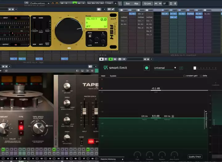The width and height of the screenshot is (222, 162).
Task: Open the ASH plugin OVERSAMP menu
Action: 102,29
